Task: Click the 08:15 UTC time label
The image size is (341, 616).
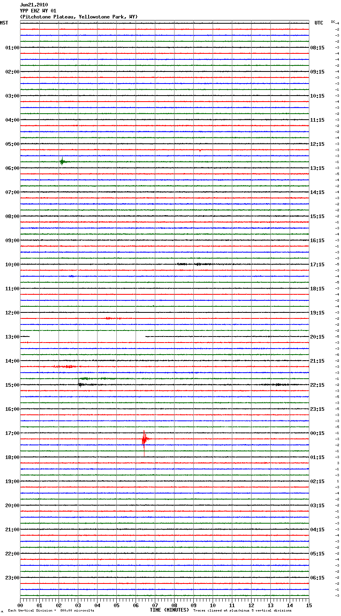Action: [x=317, y=48]
